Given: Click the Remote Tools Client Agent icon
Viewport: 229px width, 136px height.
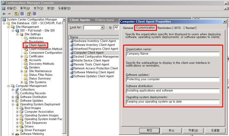Looking at the screenshot, I should point(72,64).
